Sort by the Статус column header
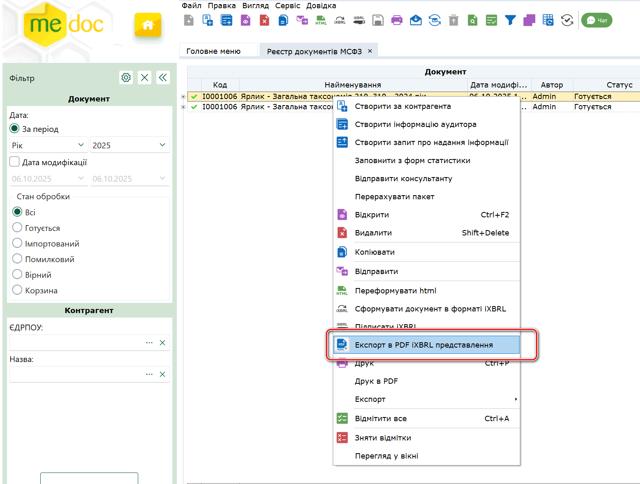640x484 pixels. (x=607, y=85)
